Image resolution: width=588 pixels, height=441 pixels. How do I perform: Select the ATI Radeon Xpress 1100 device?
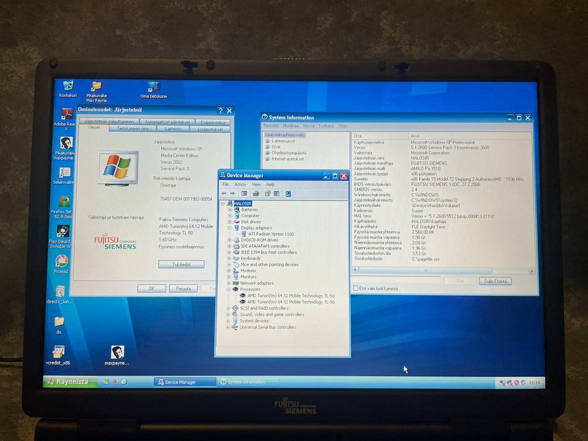268,234
